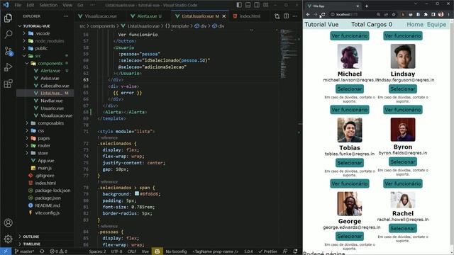The width and height of the screenshot is (454, 255).
Task: Open the View menu
Action: click(67, 5)
